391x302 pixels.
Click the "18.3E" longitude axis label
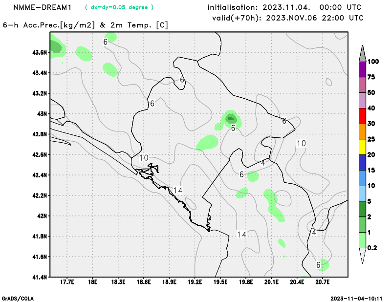coord(118,282)
